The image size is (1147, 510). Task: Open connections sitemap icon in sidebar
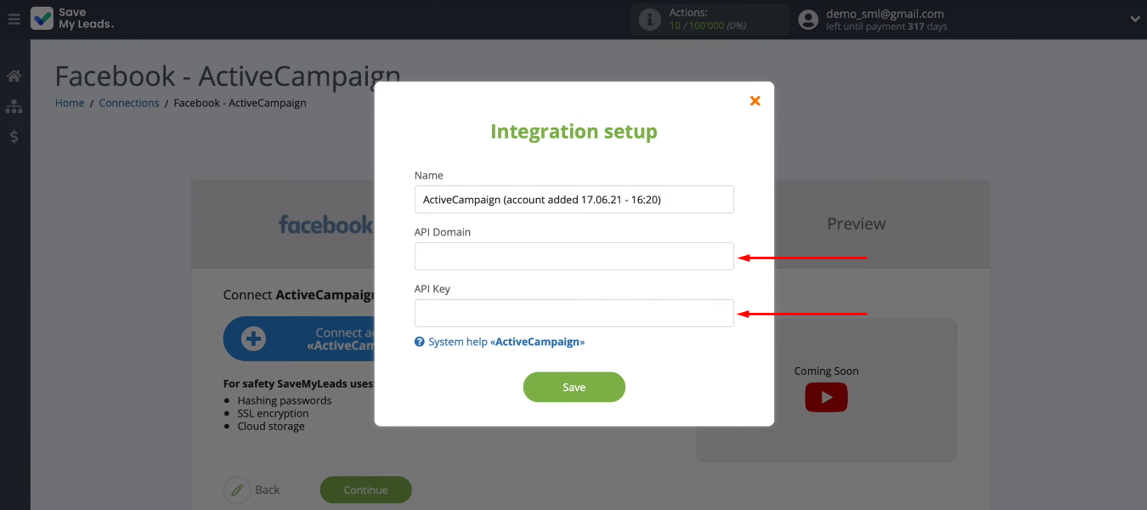(14, 106)
